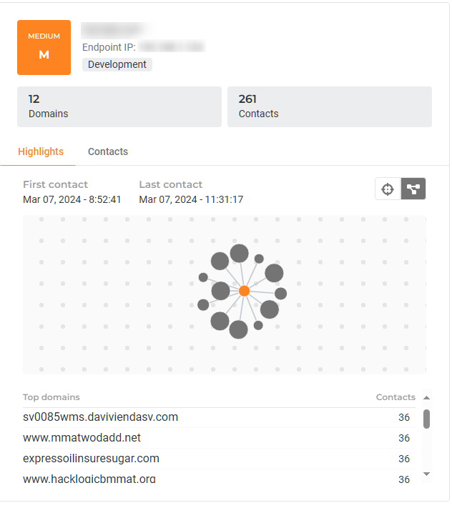
Task: Click the topmost gray node in graph
Action: point(239,253)
